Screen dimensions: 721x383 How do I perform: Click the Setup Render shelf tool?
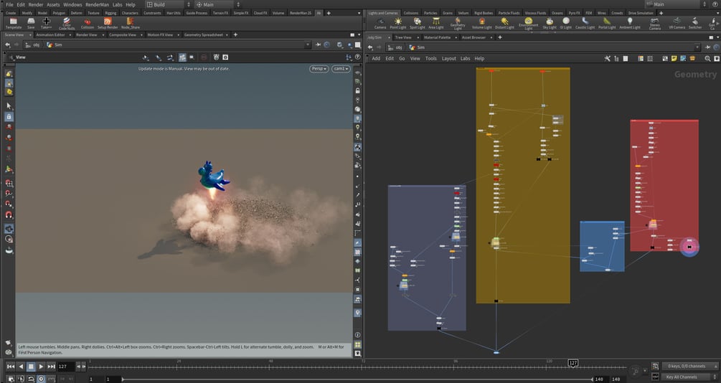click(108, 24)
